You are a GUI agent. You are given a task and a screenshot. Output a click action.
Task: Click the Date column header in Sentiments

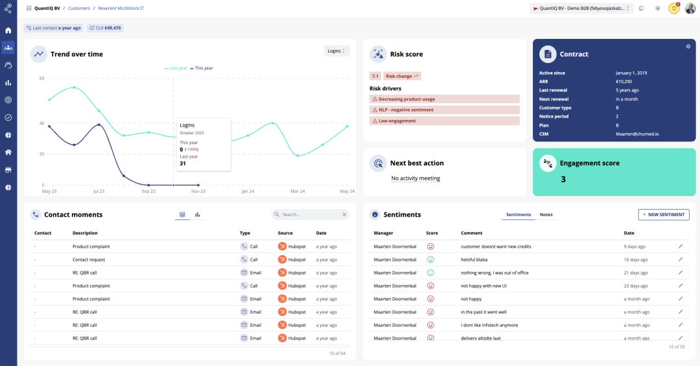coord(629,233)
